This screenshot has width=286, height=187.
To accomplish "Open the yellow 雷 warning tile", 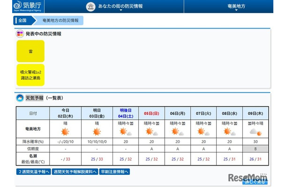I will pyautogui.click(x=30, y=51).
